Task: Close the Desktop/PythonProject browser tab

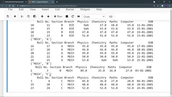Action: click(26, 2)
